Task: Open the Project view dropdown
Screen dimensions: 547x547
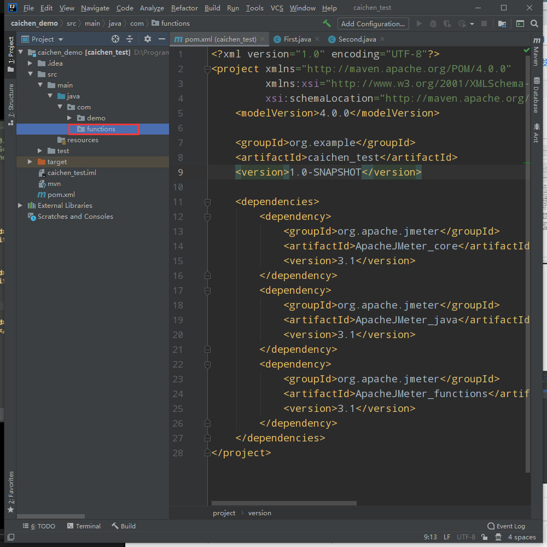Action: 61,39
